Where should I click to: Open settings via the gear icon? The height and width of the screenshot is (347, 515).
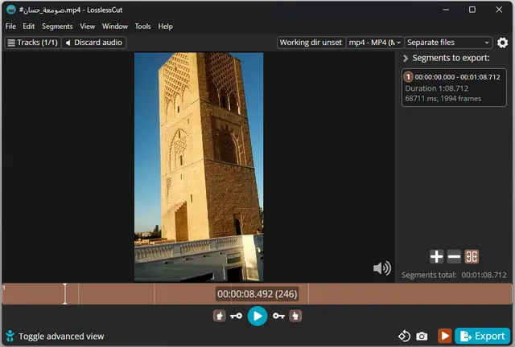click(503, 43)
